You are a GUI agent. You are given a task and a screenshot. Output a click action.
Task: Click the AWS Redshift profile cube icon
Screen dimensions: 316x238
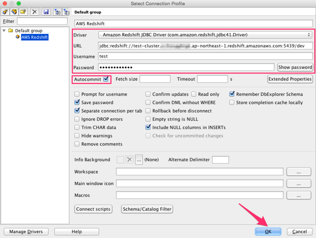[18, 37]
